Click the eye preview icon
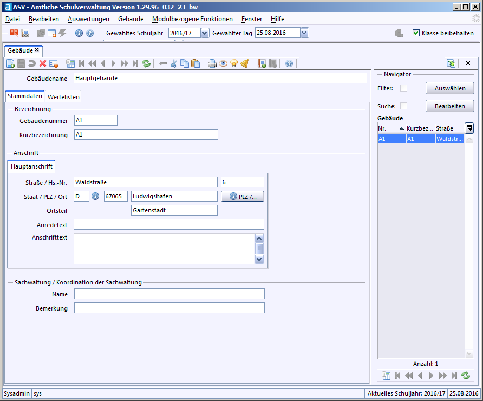This screenshot has height=401, width=483. [x=223, y=63]
